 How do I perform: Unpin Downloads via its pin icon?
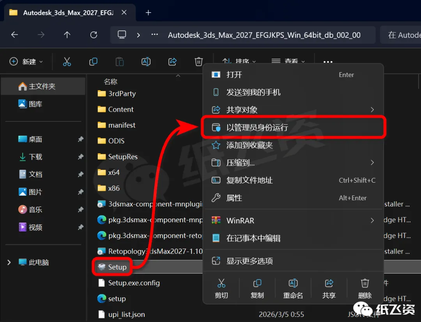81,157
